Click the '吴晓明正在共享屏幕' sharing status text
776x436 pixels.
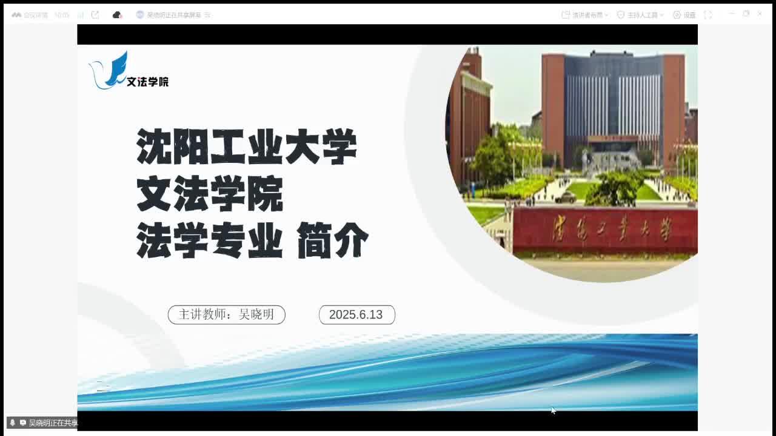(174, 15)
